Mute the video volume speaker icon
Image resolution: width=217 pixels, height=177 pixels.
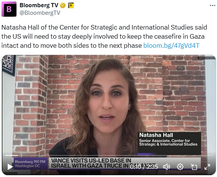(167, 167)
